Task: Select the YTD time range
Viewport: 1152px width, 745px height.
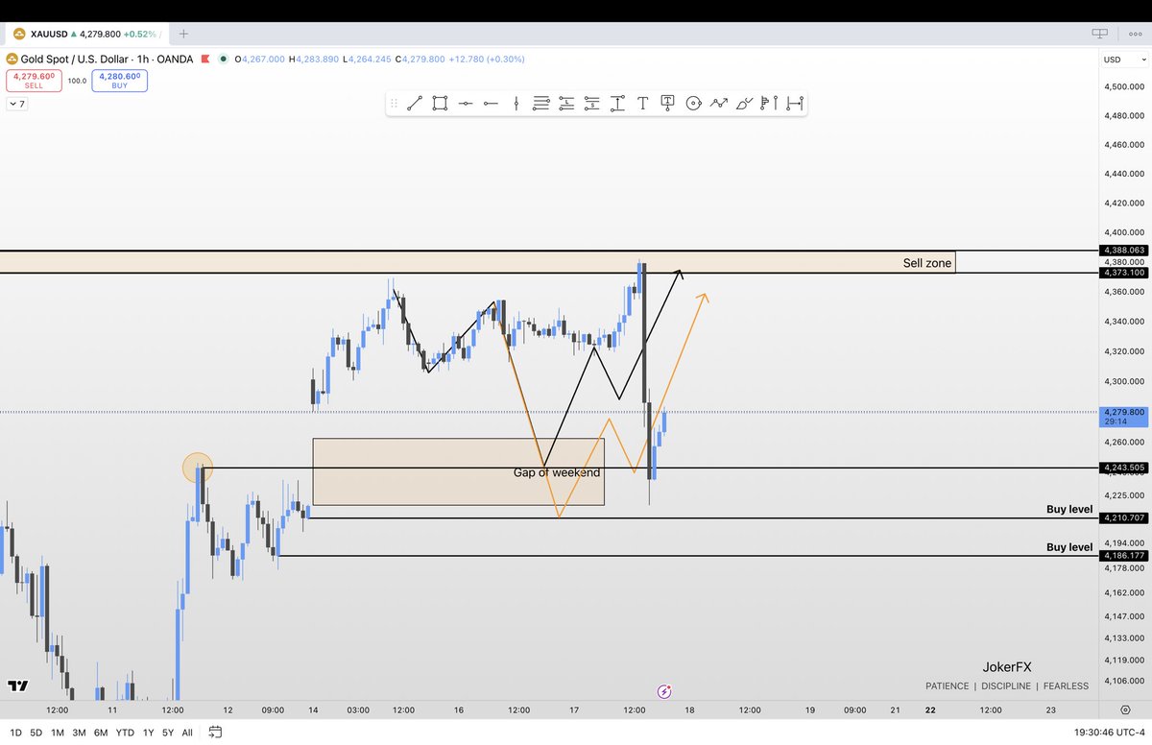Action: (x=125, y=733)
